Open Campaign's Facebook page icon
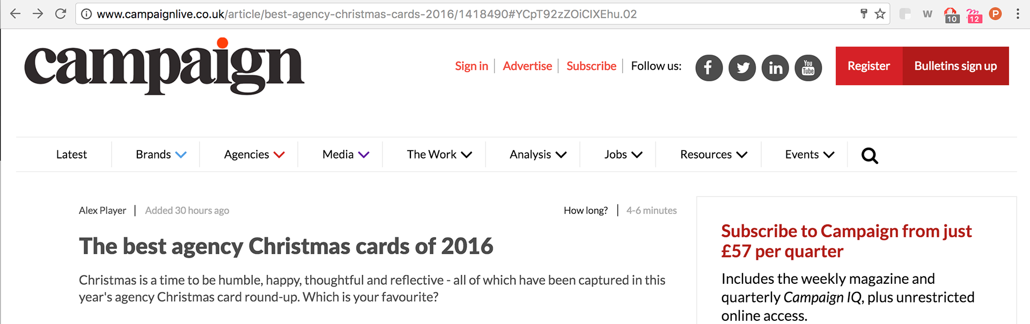Image resolution: width=1030 pixels, height=324 pixels. (709, 68)
